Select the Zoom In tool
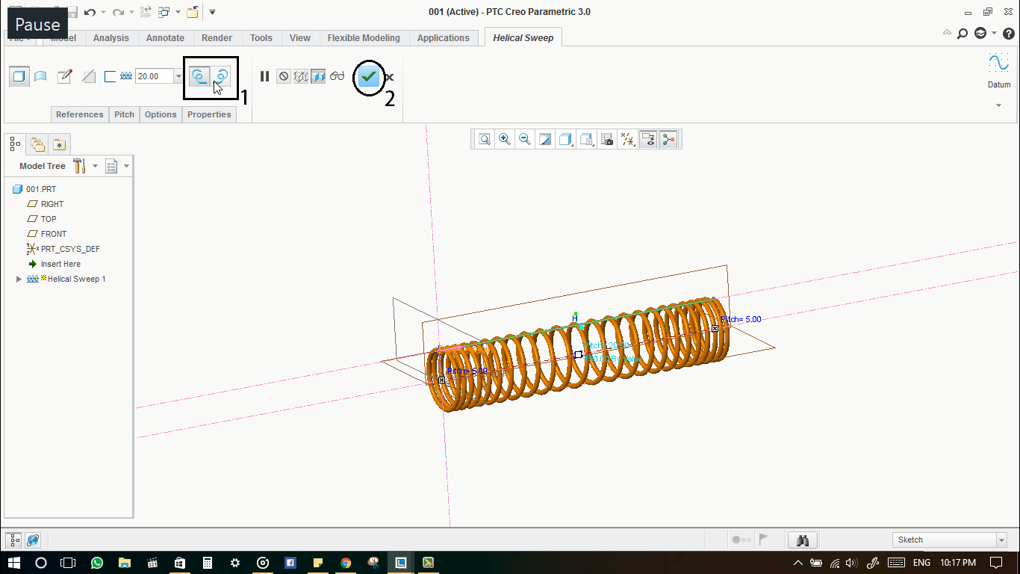The image size is (1020, 574). click(504, 139)
